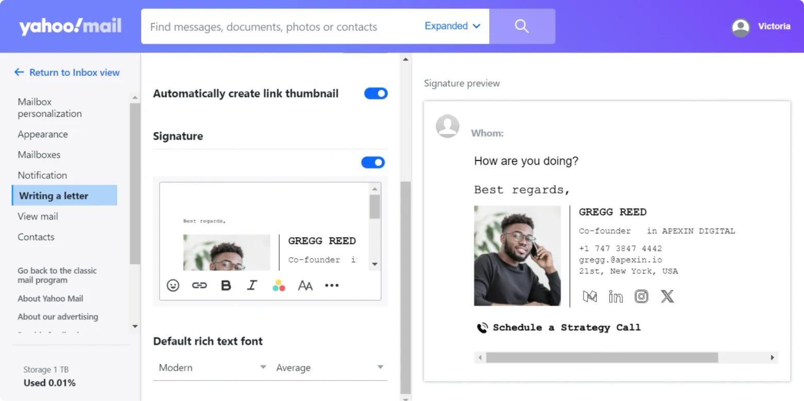The width and height of the screenshot is (804, 401).
Task: Click the Yahoo Mail logo
Action: pyautogui.click(x=70, y=26)
